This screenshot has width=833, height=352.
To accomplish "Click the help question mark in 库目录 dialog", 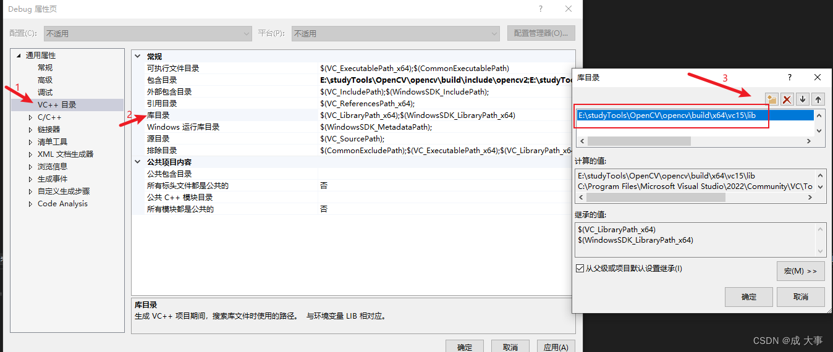I will [x=789, y=77].
